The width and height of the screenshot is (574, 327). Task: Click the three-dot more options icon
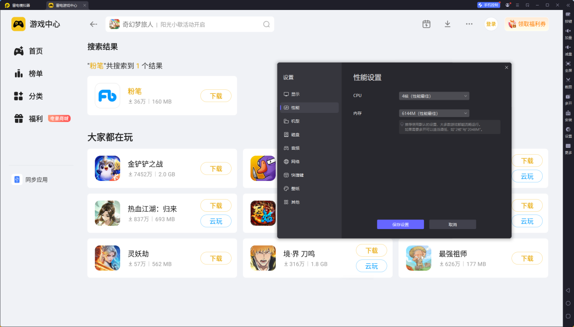tap(469, 24)
